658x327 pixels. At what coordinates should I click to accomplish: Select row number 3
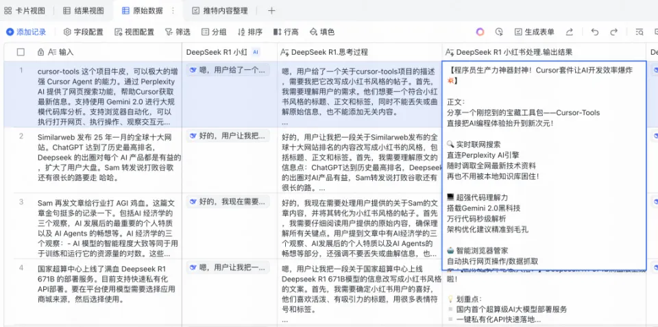21,202
